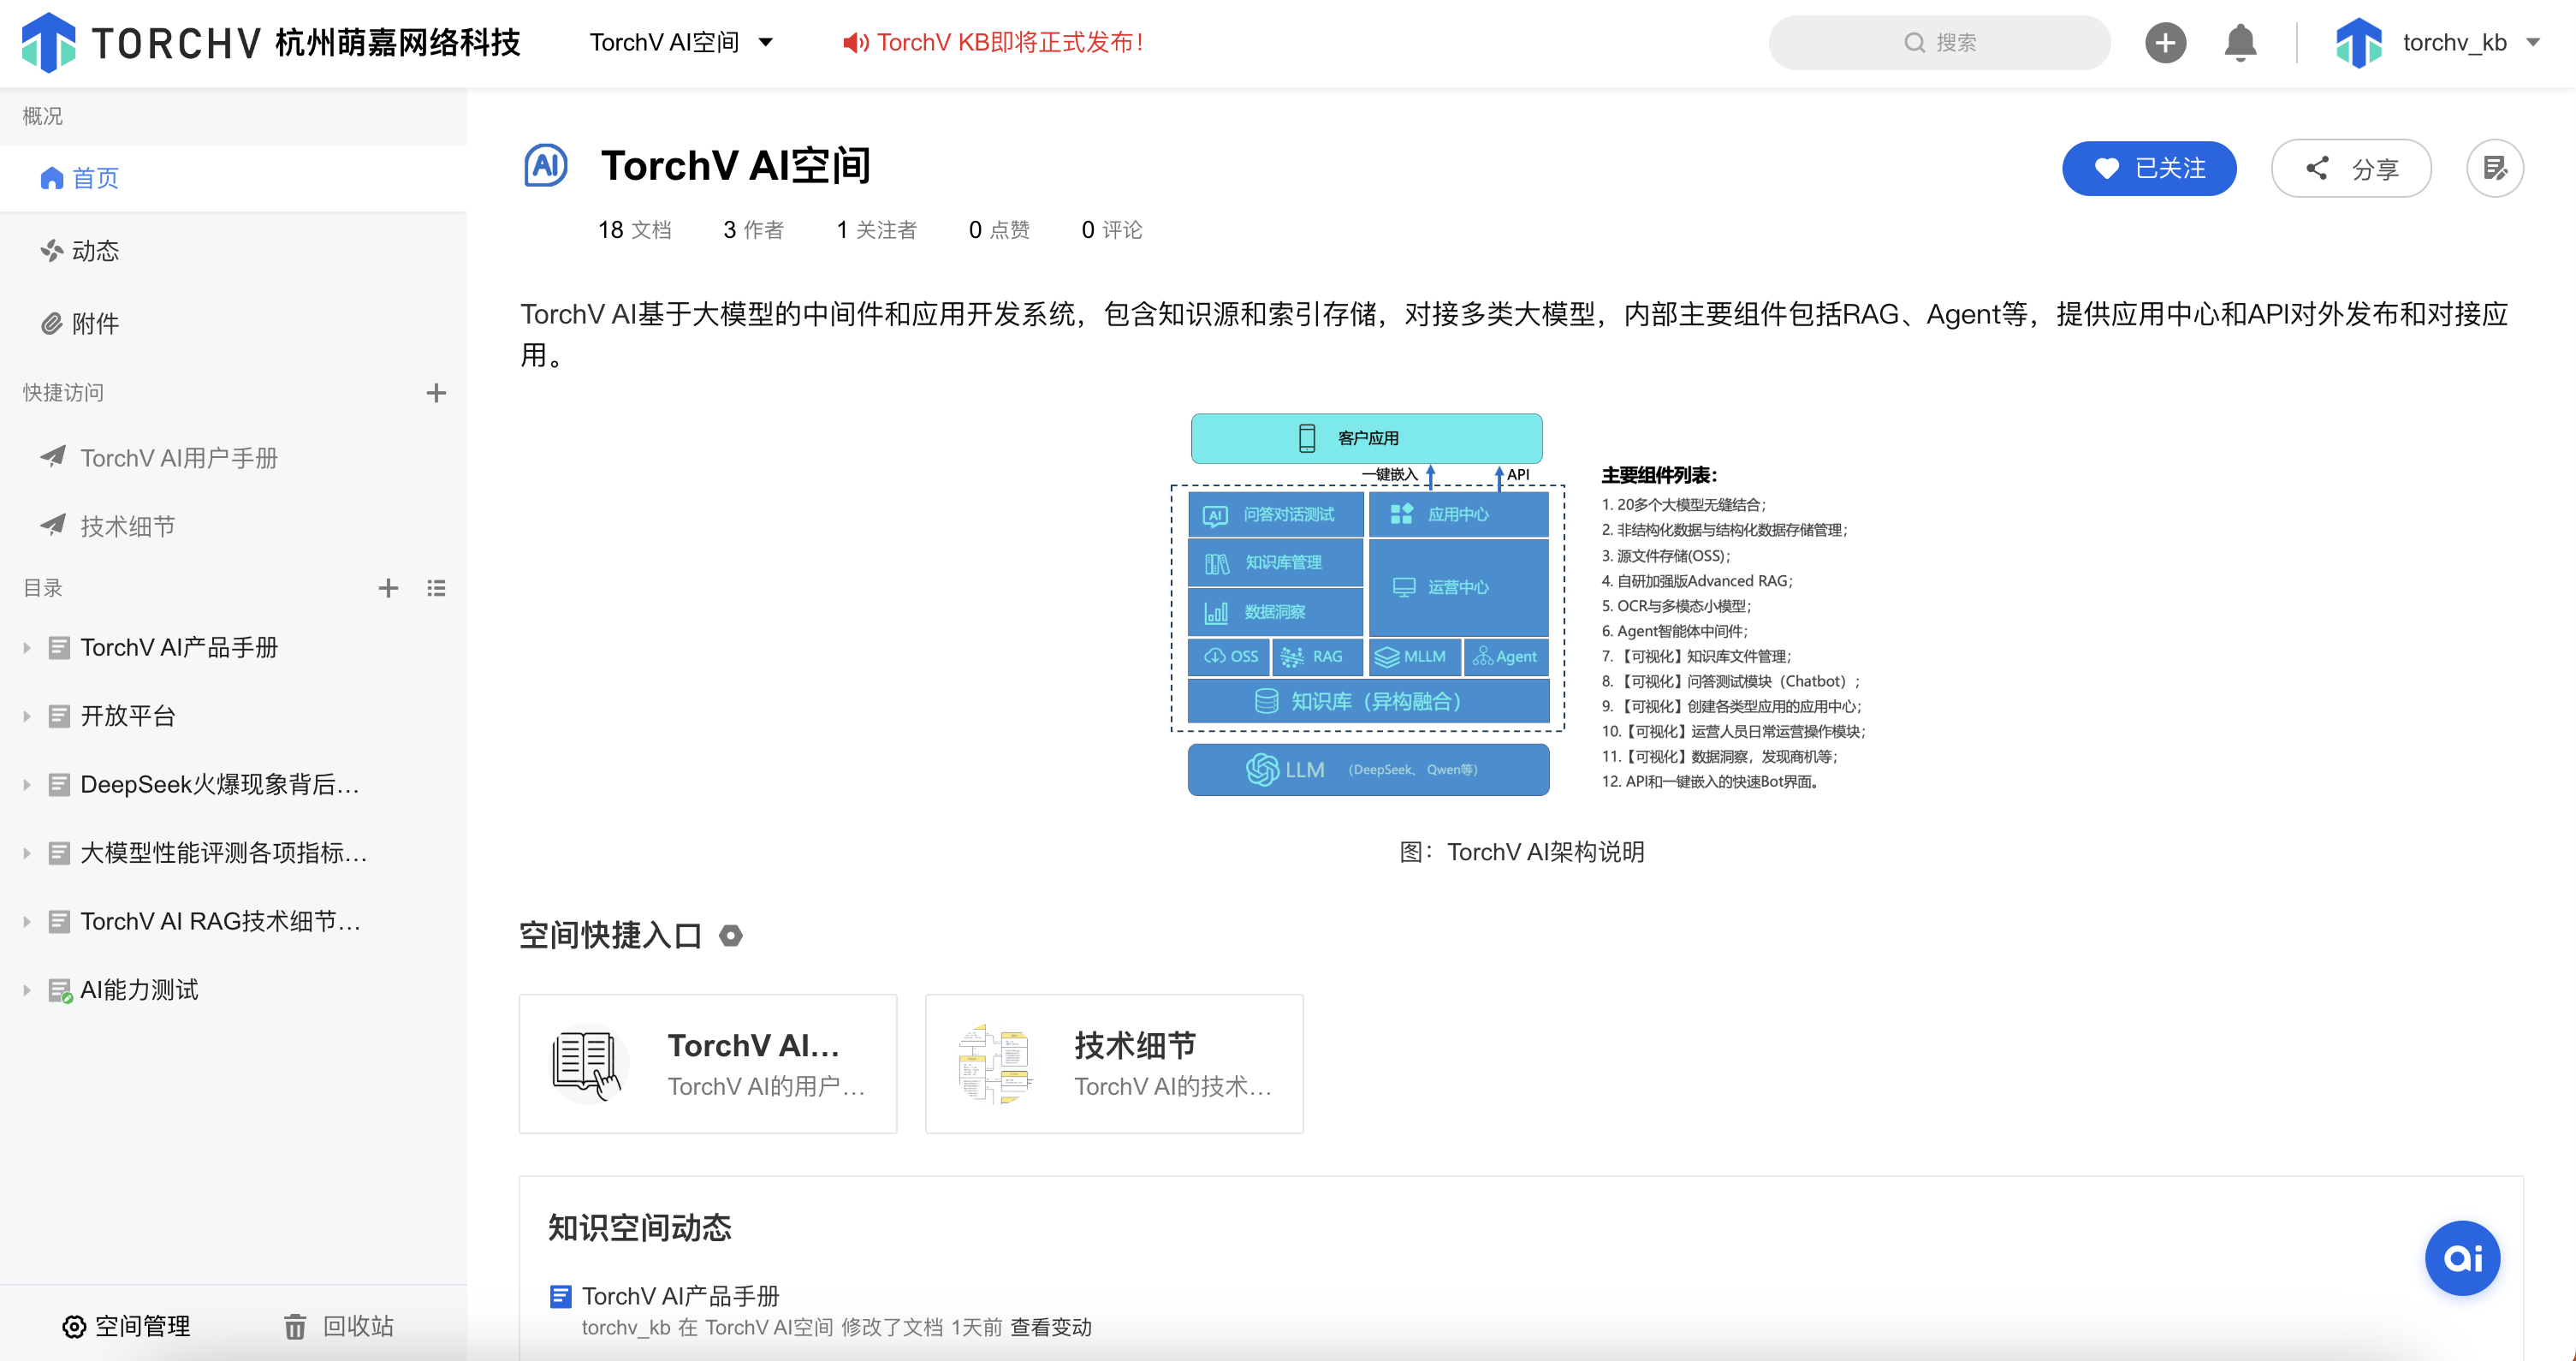Click the TorchV AI空间 space logo icon
Viewport: 2576px width, 1361px height.
pyautogui.click(x=546, y=165)
